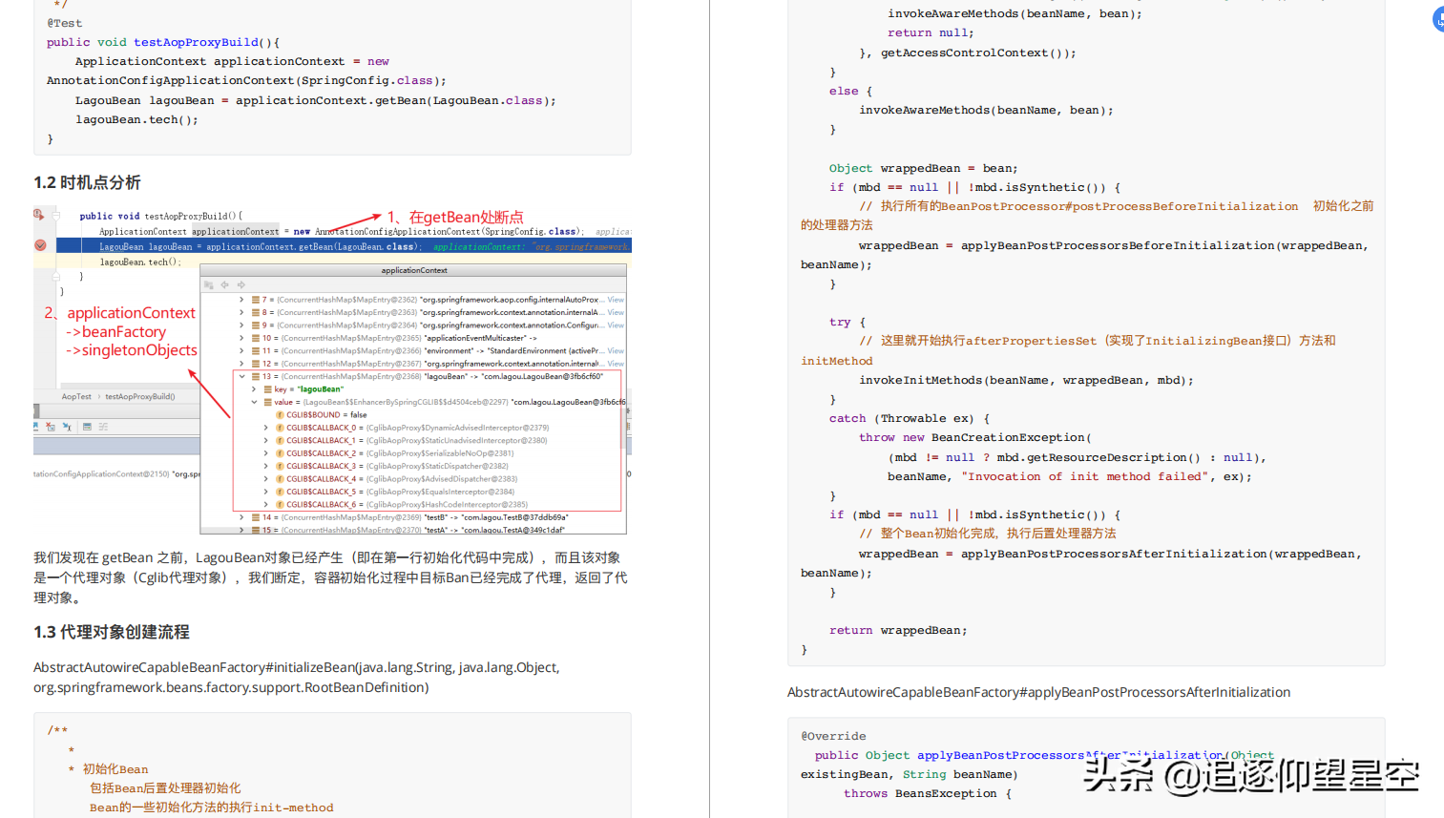Collapse entry 13 lagouBean node

pos(241,376)
